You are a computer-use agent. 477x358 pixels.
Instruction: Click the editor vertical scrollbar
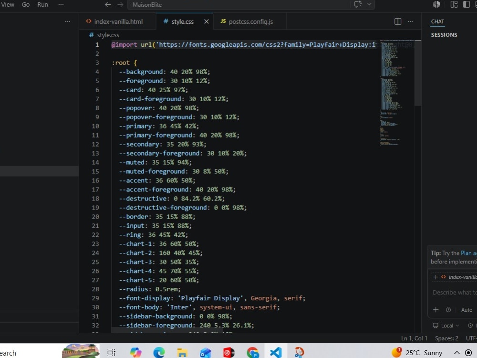(418, 73)
